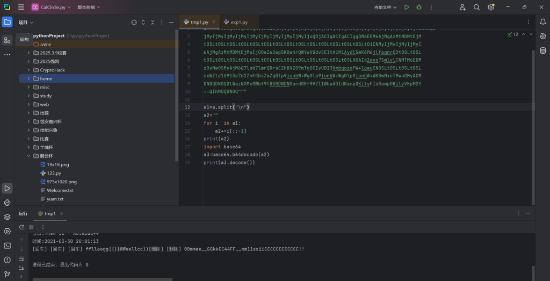Open the 当前文件 run configuration dropdown

pyautogui.click(x=386, y=8)
